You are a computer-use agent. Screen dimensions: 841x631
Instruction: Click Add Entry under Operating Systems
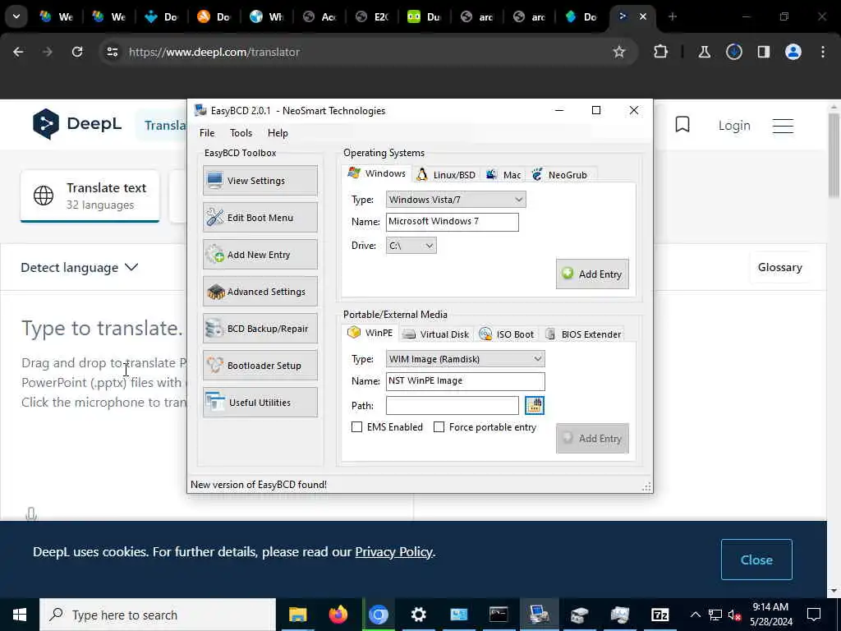point(592,274)
